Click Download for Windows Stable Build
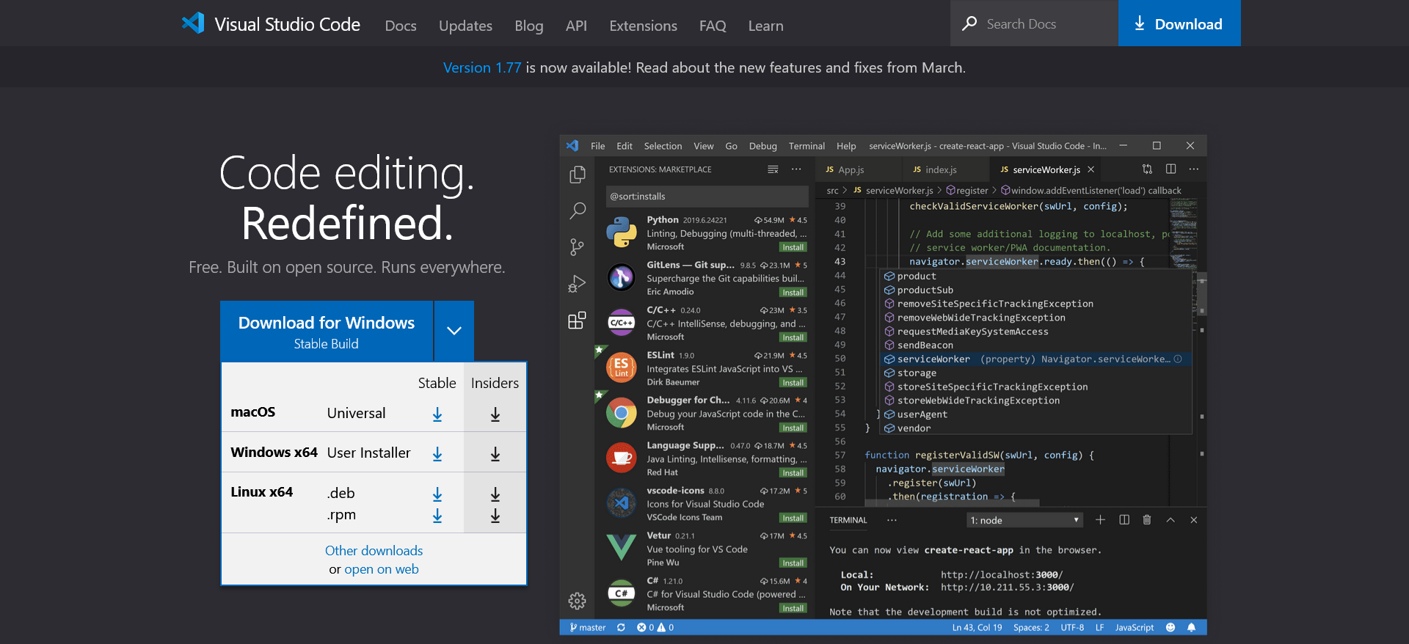 327,332
